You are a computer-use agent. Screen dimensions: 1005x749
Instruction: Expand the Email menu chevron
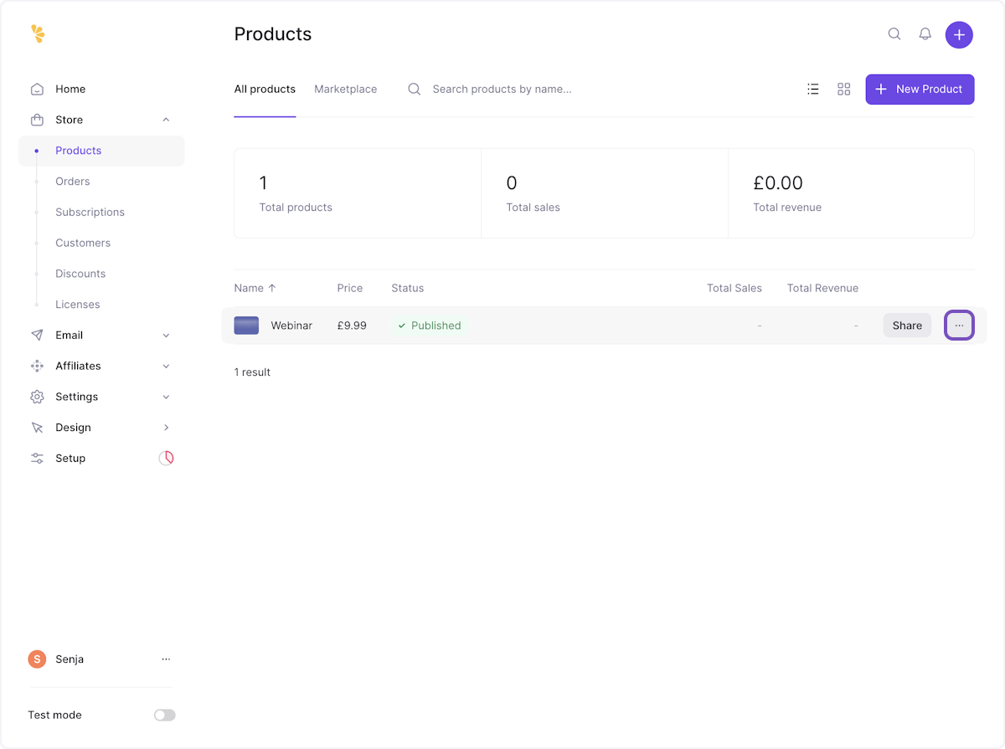point(165,335)
